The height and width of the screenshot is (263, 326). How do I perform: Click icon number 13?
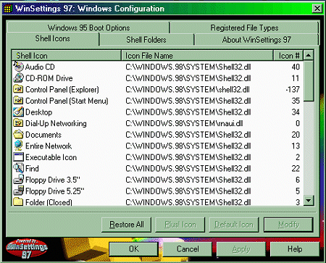click(x=296, y=146)
